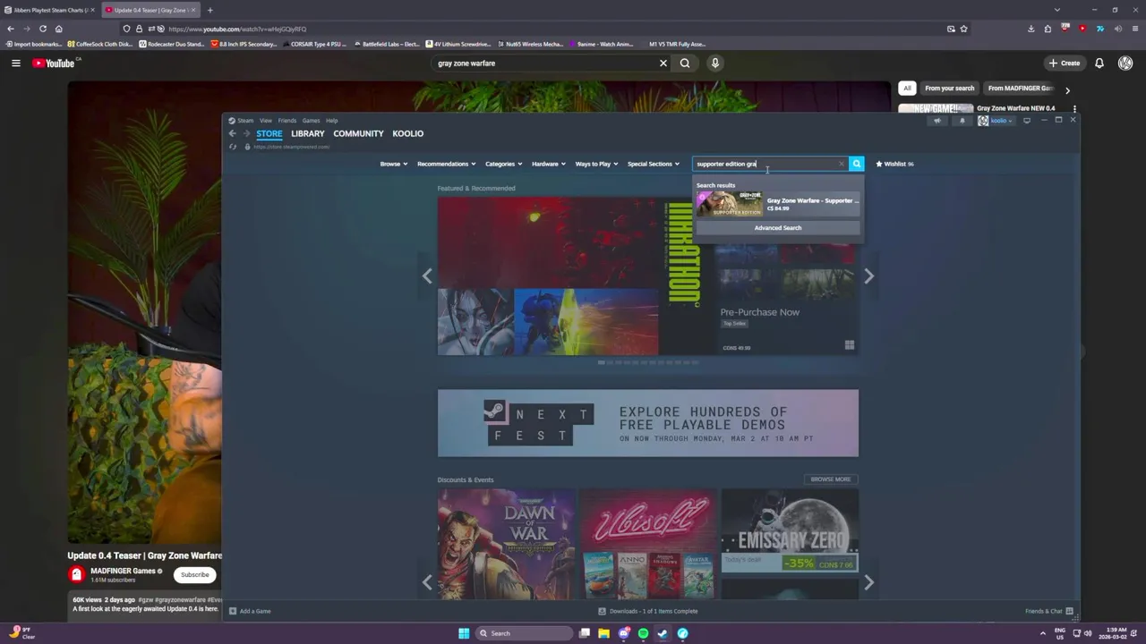Reload the Steam store page
The height and width of the screenshot is (644, 1146).
pyautogui.click(x=233, y=147)
